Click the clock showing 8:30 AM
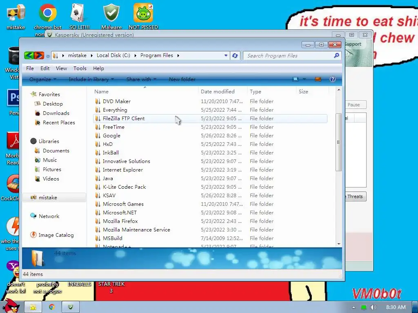This screenshot has width=418, height=313. point(396,307)
